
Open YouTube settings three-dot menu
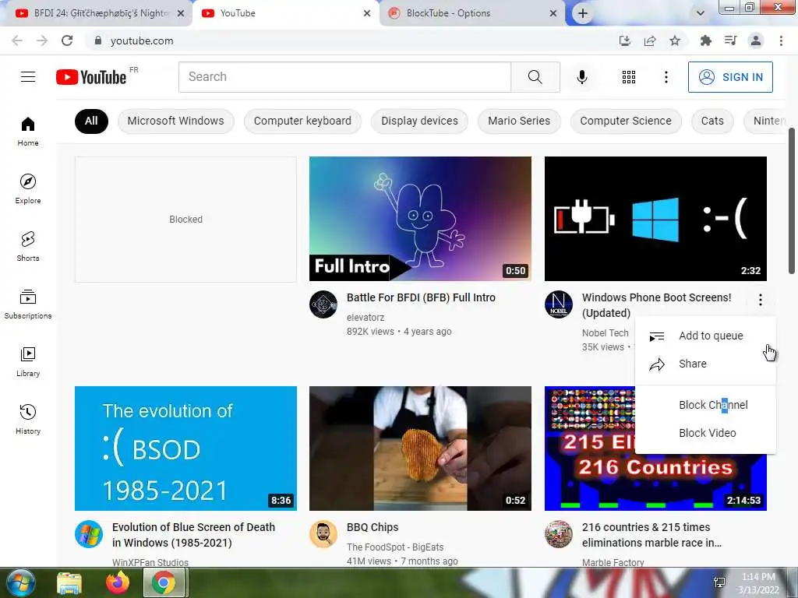point(666,77)
